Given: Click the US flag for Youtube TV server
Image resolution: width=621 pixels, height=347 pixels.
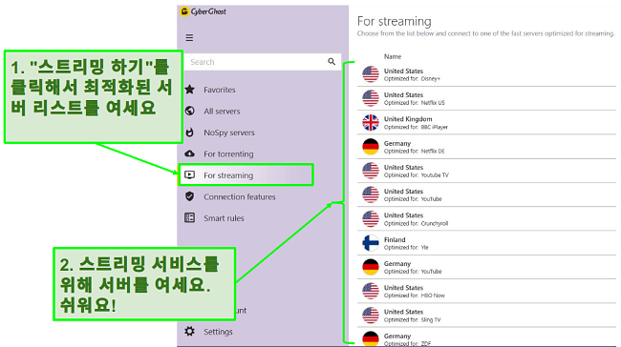Looking at the screenshot, I should pyautogui.click(x=371, y=171).
